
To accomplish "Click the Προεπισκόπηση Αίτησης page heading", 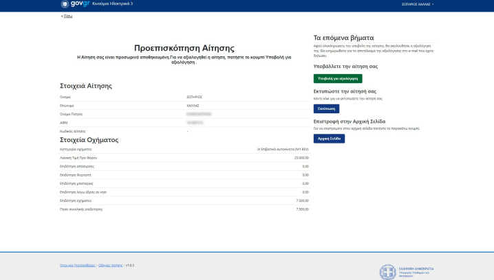I will [x=184, y=48].
